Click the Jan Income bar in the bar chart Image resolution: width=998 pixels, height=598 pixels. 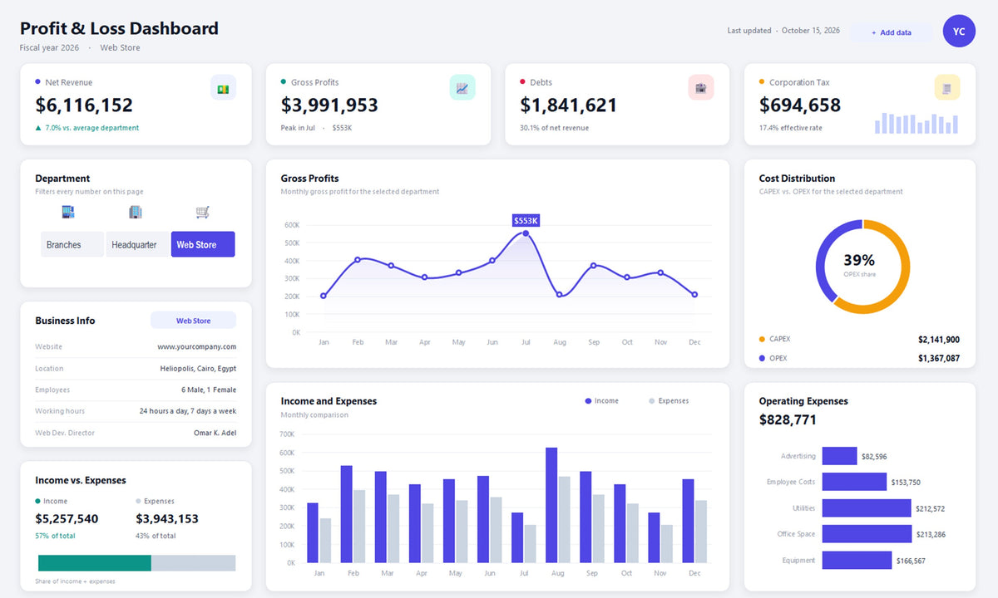tap(313, 532)
